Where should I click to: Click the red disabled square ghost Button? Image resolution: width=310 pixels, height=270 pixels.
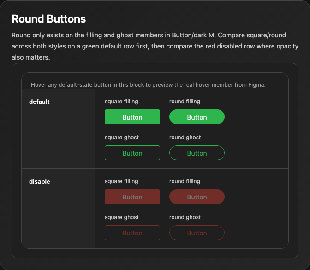(x=132, y=233)
